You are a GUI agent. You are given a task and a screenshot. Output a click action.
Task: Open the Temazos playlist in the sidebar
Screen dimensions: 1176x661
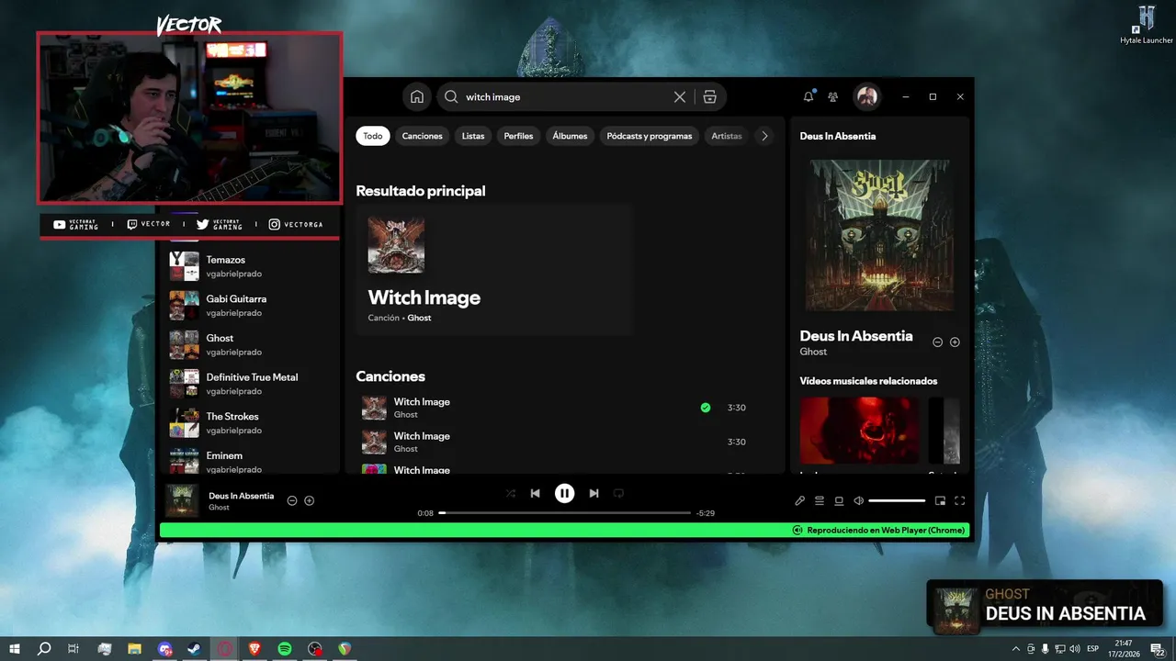coord(250,266)
